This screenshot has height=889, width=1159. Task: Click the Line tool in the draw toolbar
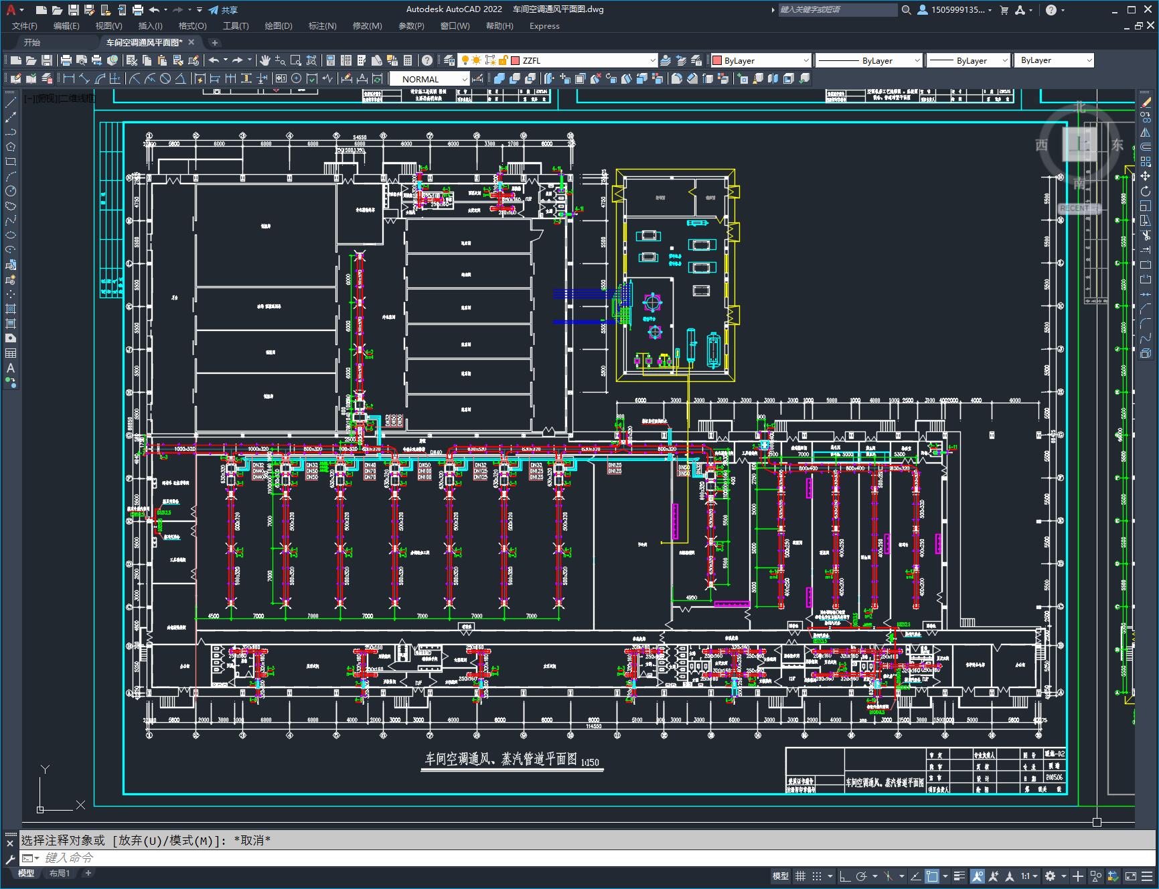tap(11, 102)
